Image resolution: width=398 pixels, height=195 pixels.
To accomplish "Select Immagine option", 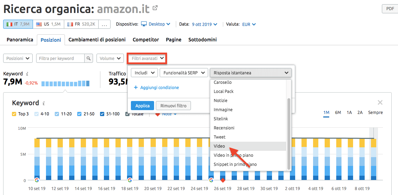I will (248, 109).
